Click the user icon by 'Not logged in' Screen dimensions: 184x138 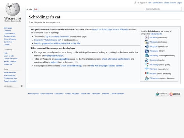(135, 2)
